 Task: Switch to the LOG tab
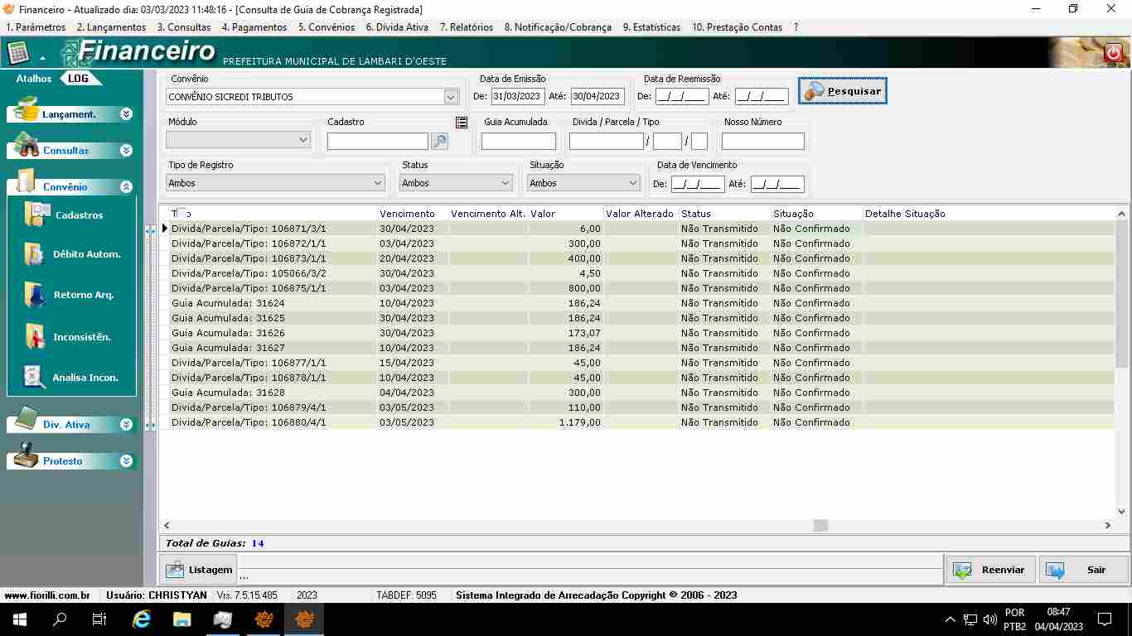[78, 79]
